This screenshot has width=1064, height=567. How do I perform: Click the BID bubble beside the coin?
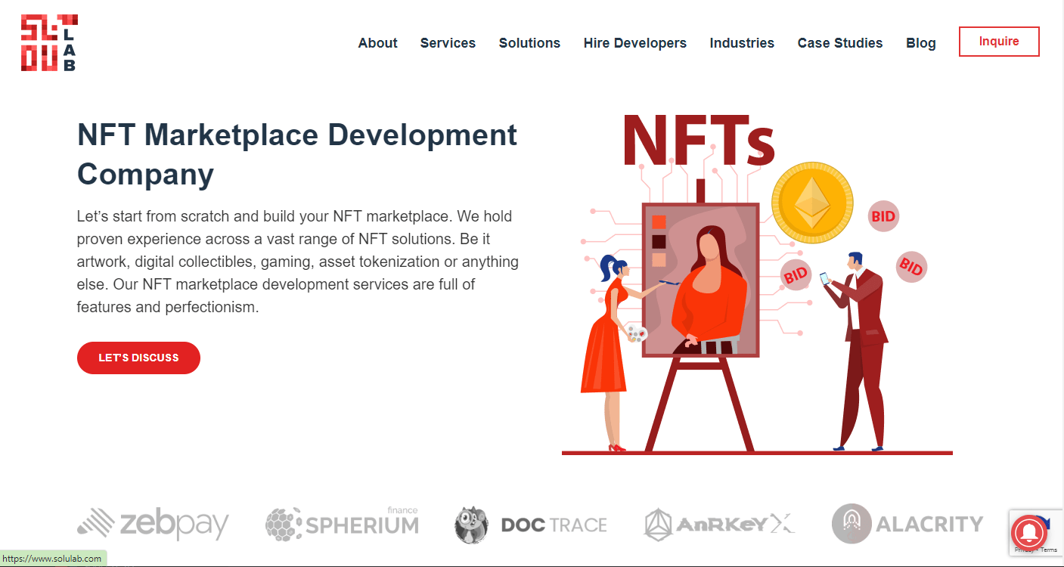pos(883,216)
